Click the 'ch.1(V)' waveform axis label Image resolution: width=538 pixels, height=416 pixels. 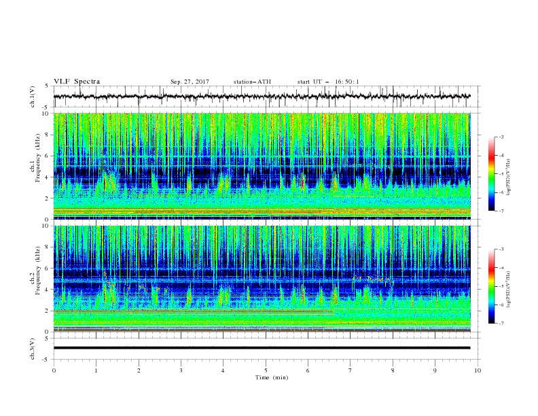pos(33,97)
